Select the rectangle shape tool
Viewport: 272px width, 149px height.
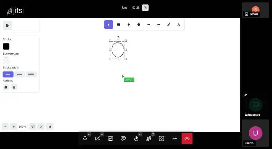coord(119,24)
